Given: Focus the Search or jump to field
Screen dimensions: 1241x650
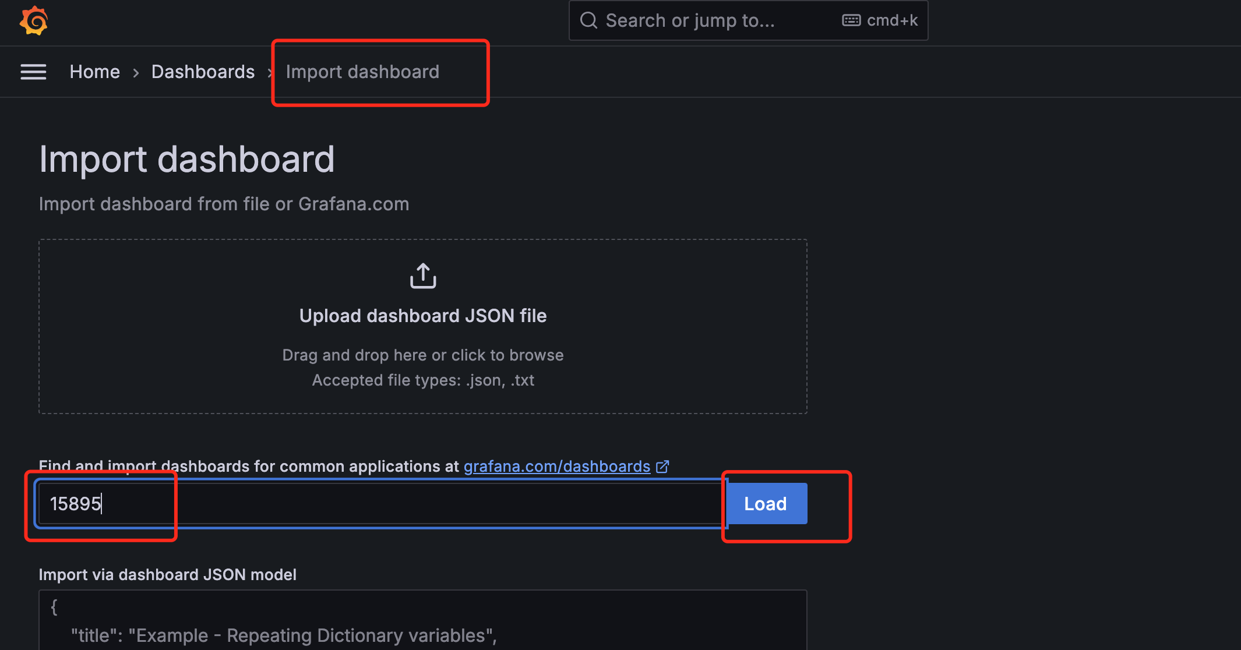Looking at the screenshot, I should [690, 20].
